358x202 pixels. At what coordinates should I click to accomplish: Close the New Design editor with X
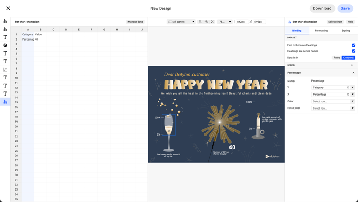[8, 8]
